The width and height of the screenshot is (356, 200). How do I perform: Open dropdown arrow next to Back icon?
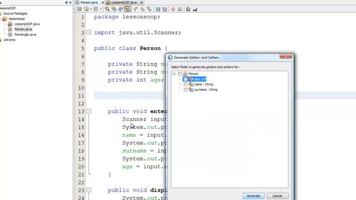point(91,9)
